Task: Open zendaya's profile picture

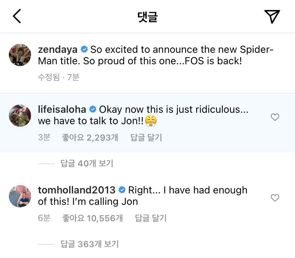Action: pyautogui.click(x=20, y=55)
